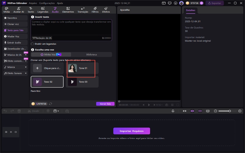245x153 pixels.
Task: Play the Tone 03 voice preview
Action: point(72,82)
